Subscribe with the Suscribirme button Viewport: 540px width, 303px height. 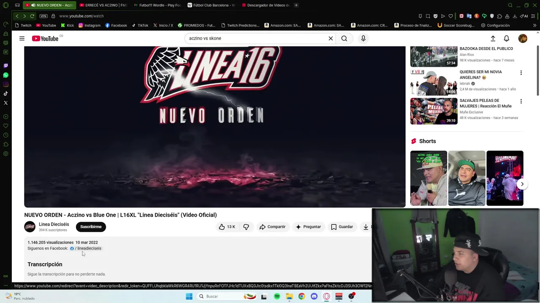tap(91, 227)
